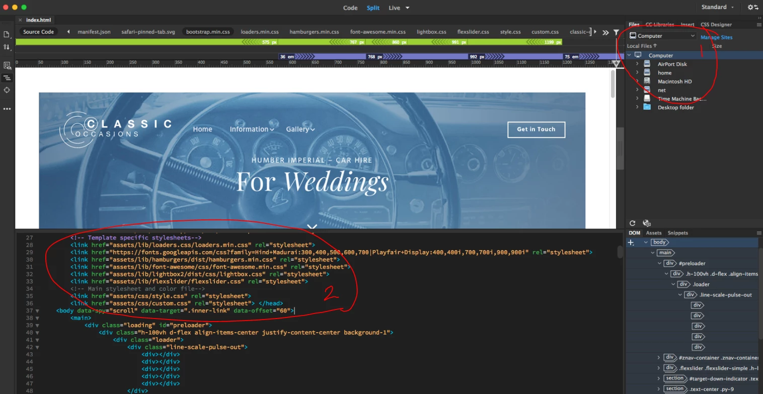Viewport: 763px width, 394px height.
Task: Collapse the body node in DOM panel
Action: [x=646, y=242]
